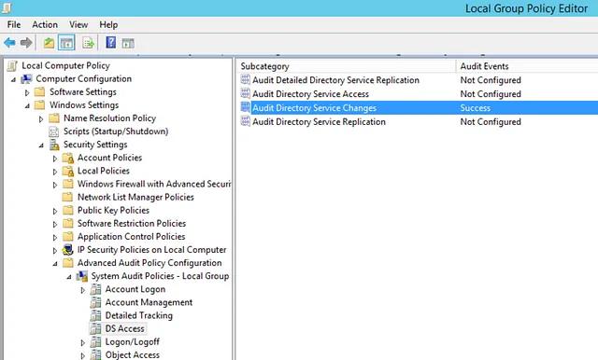Expand the Name Resolution Policy node
This screenshot has height=360, width=598.
point(41,119)
